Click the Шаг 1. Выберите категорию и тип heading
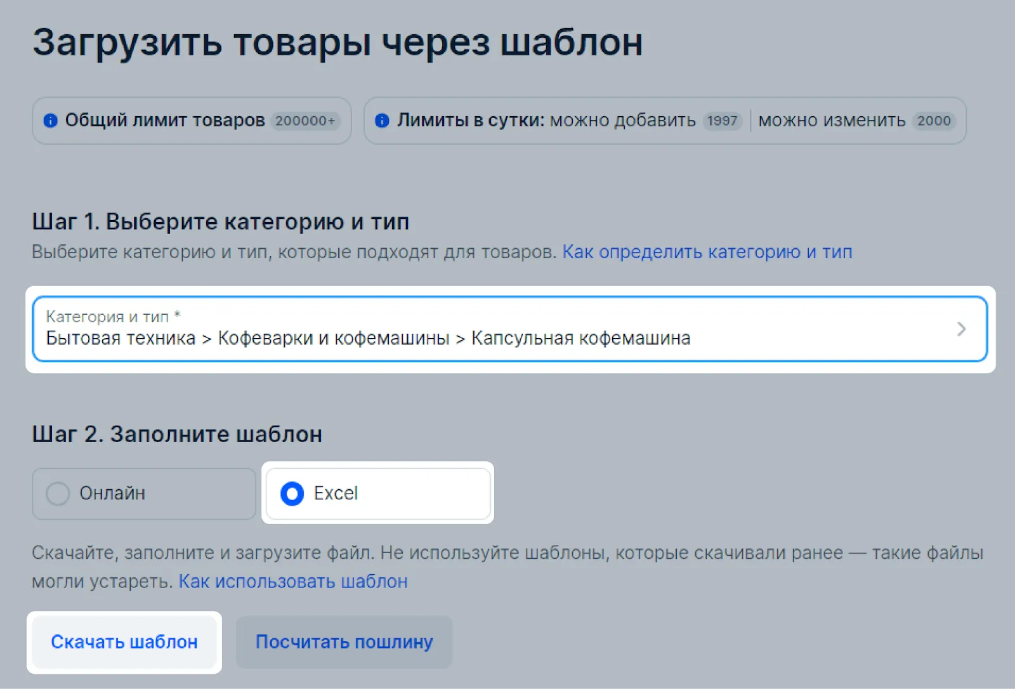 pos(220,221)
